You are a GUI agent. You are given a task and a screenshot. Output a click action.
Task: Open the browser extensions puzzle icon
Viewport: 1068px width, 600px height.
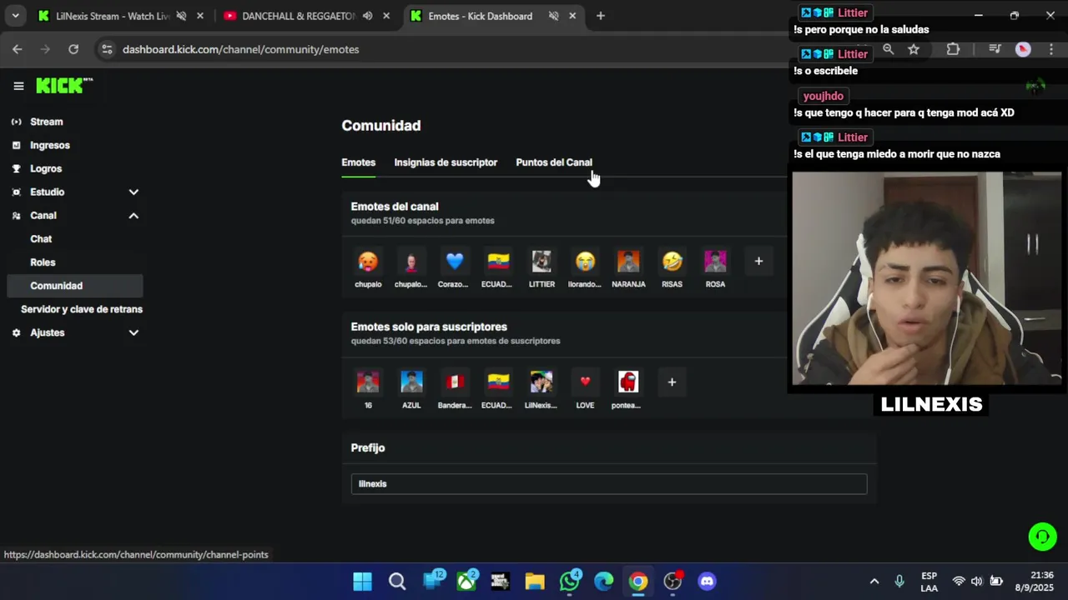(953, 49)
